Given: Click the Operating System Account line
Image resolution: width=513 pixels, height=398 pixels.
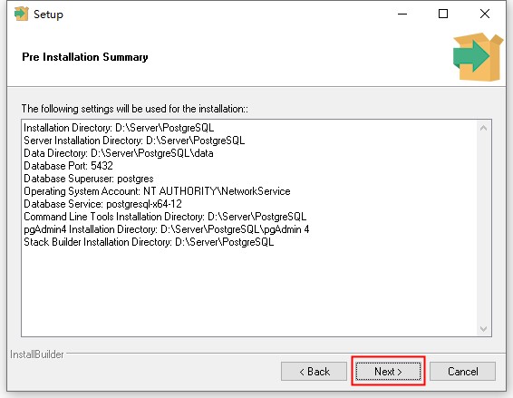Looking at the screenshot, I should point(157,191).
